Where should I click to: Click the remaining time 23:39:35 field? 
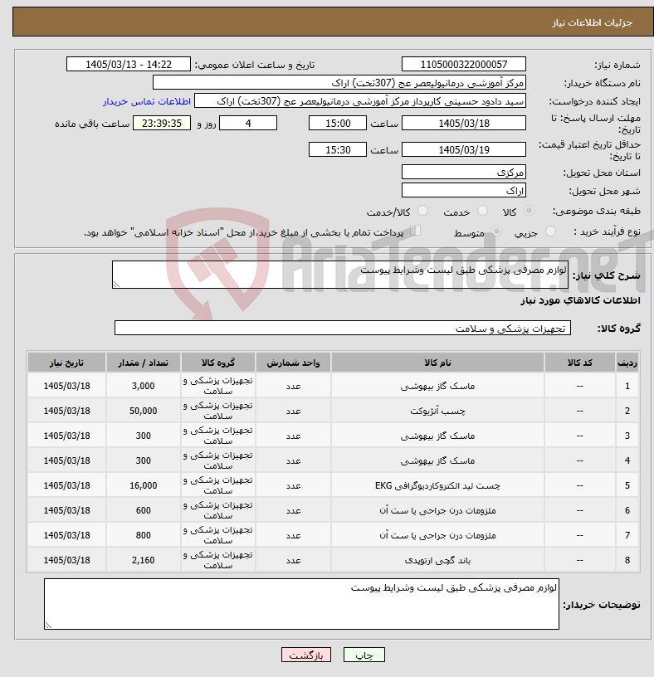[x=162, y=123]
